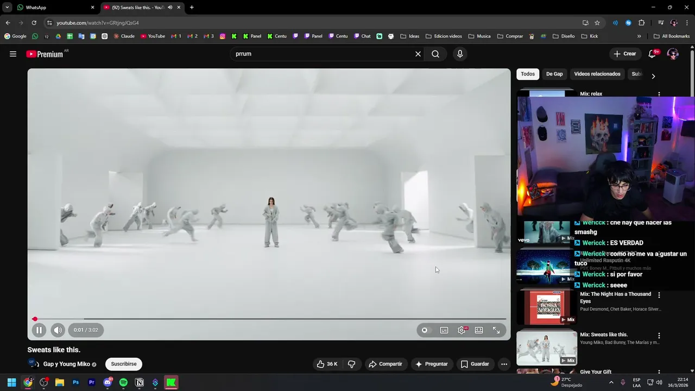The image size is (695, 391).
Task: Open the YouTube account avatar menu
Action: coord(673,54)
